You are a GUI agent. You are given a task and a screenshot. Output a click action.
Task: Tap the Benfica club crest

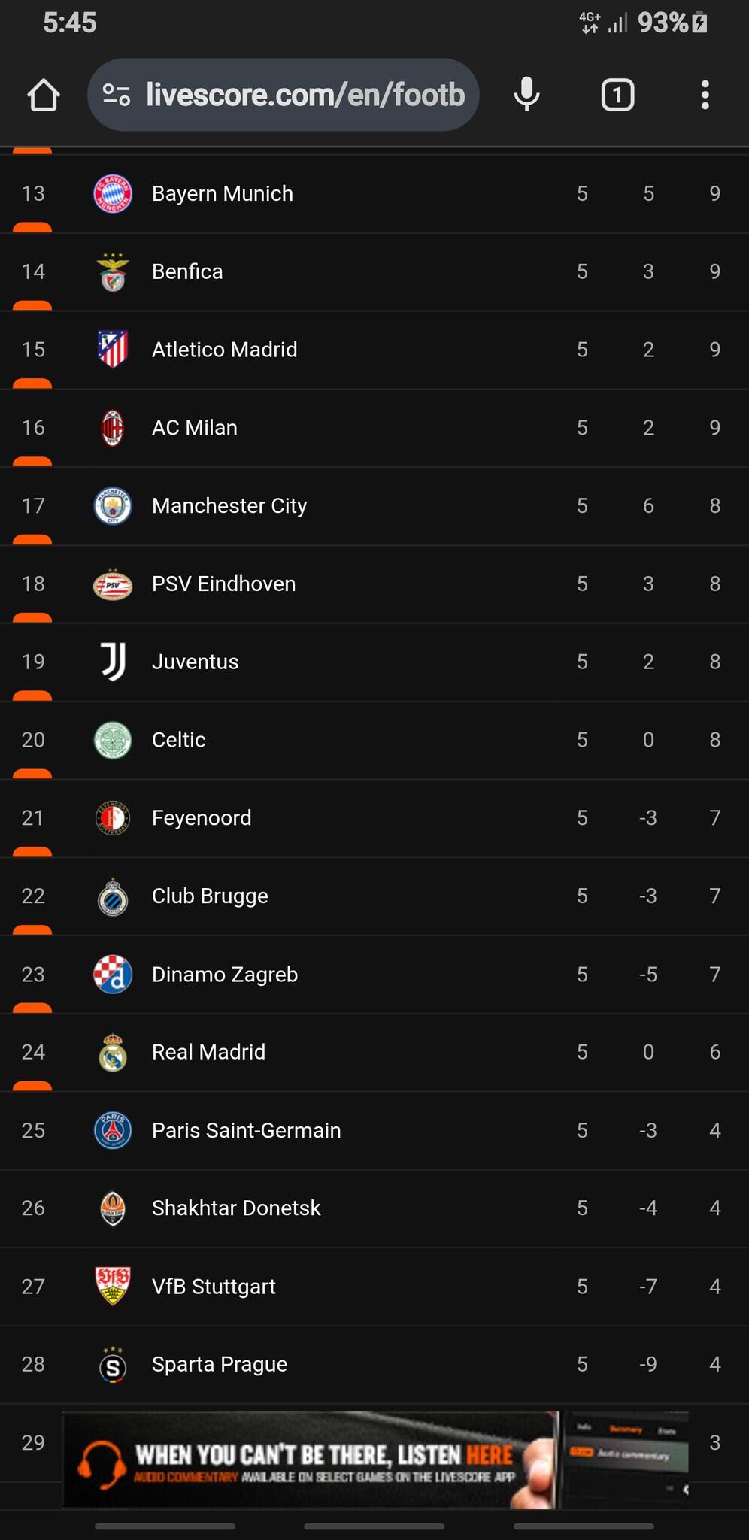coord(113,272)
